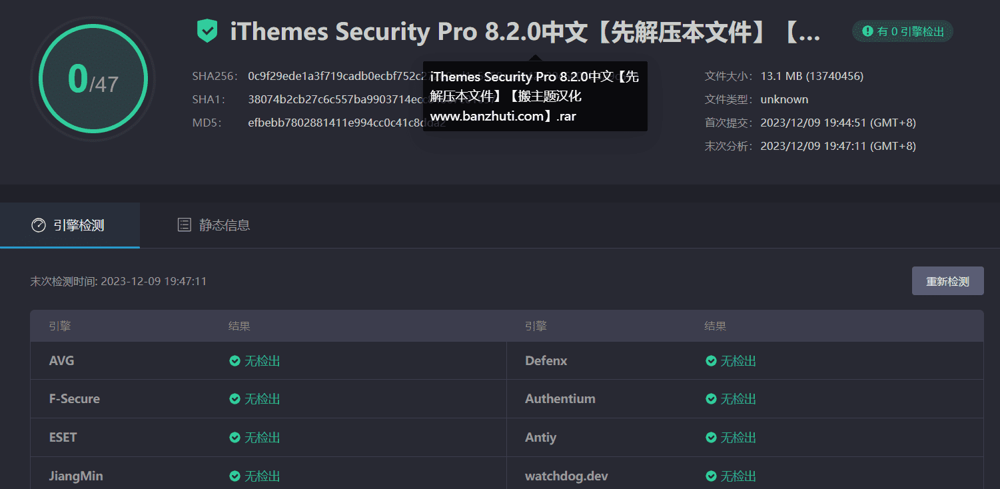Click the watchdog.dev engine name
The height and width of the screenshot is (489, 1000).
pos(566,476)
